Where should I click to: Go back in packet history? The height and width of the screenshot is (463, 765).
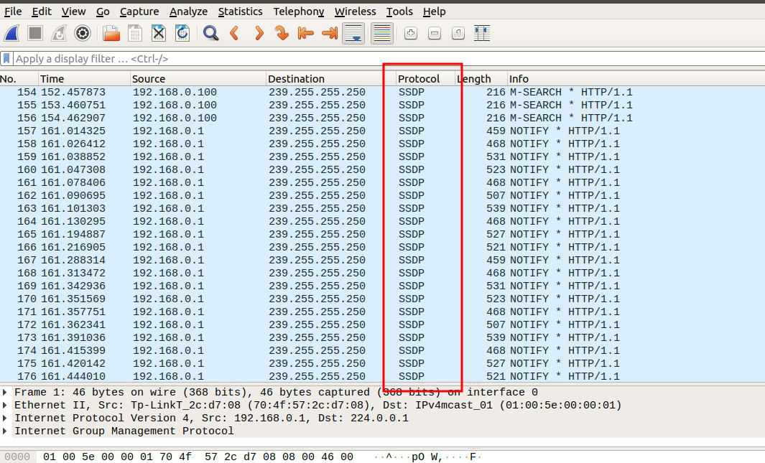(235, 33)
